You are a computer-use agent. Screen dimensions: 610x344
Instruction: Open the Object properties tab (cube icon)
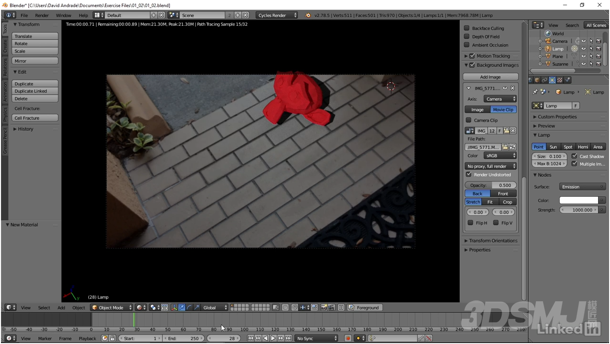point(537,80)
